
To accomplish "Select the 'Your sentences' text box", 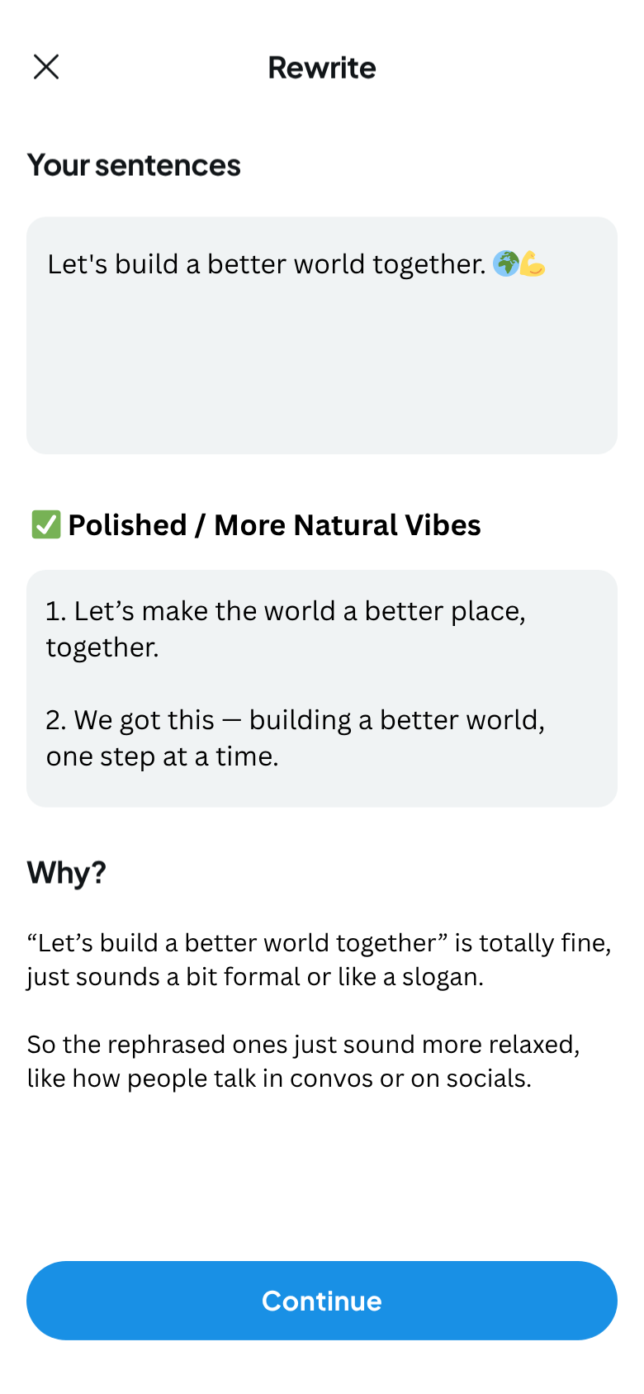I will point(322,335).
